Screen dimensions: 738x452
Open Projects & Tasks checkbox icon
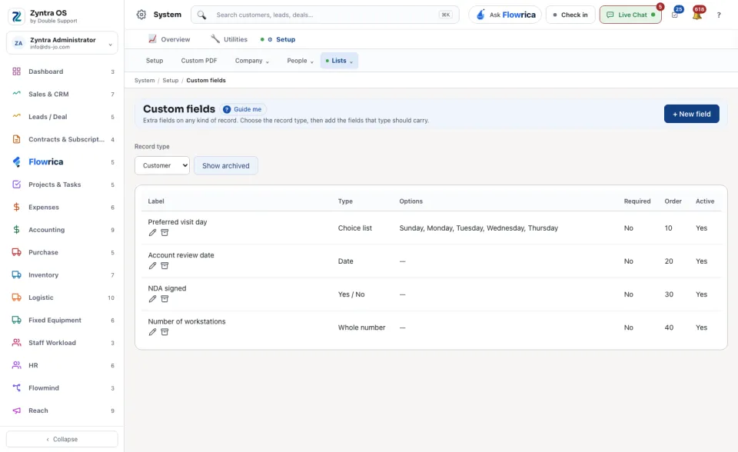click(16, 184)
